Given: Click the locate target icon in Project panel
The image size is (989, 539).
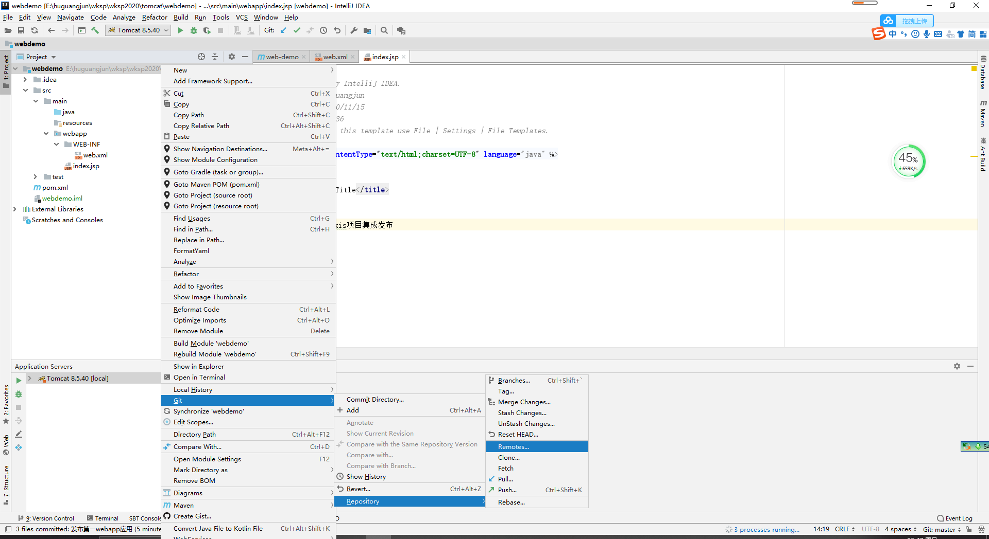Looking at the screenshot, I should (x=201, y=57).
